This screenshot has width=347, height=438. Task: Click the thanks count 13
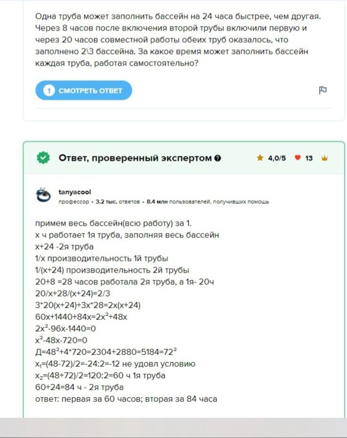(309, 158)
